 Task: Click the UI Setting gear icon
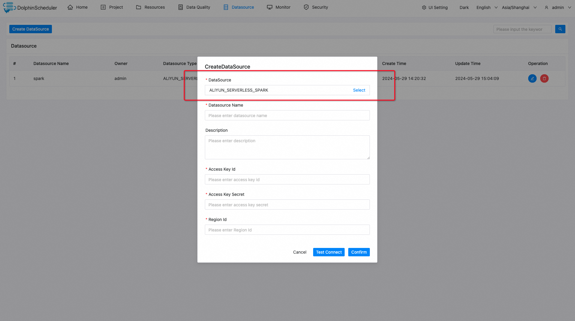coord(424,7)
